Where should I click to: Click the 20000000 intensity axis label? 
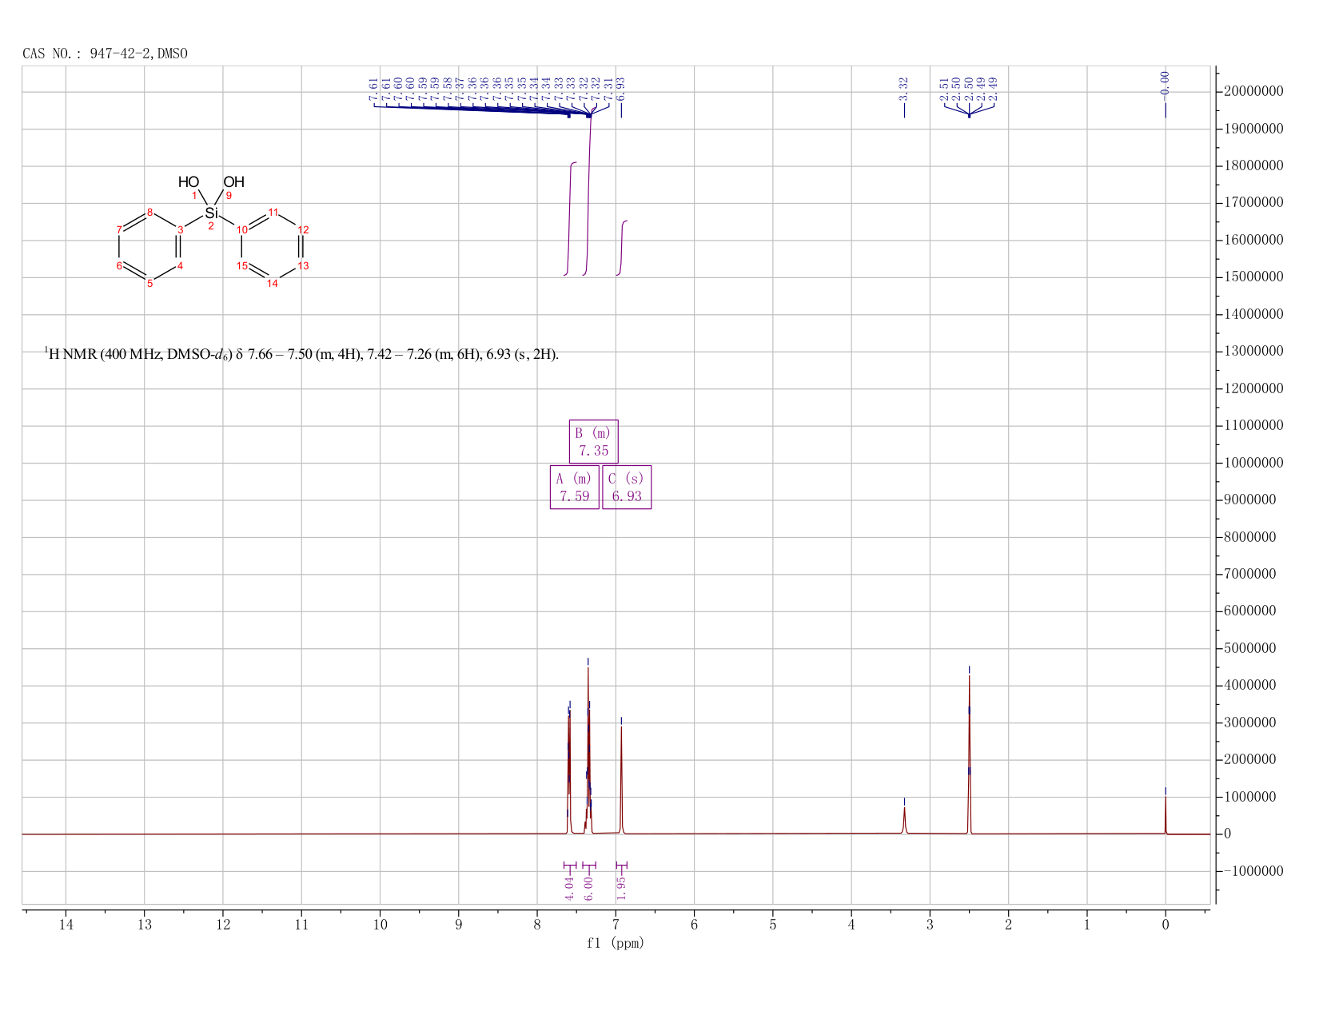1253,92
